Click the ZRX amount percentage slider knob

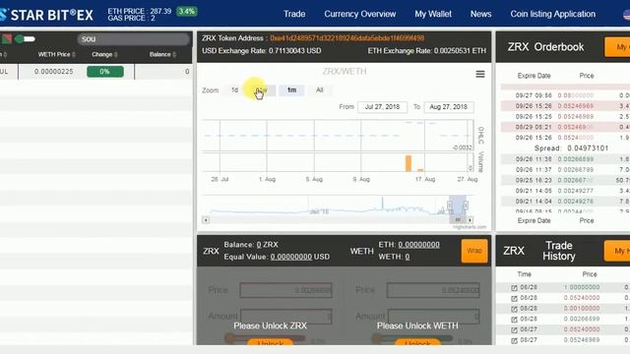(229, 338)
